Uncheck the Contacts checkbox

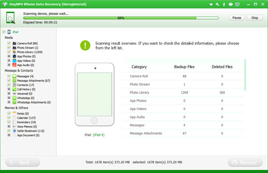tap(9, 85)
